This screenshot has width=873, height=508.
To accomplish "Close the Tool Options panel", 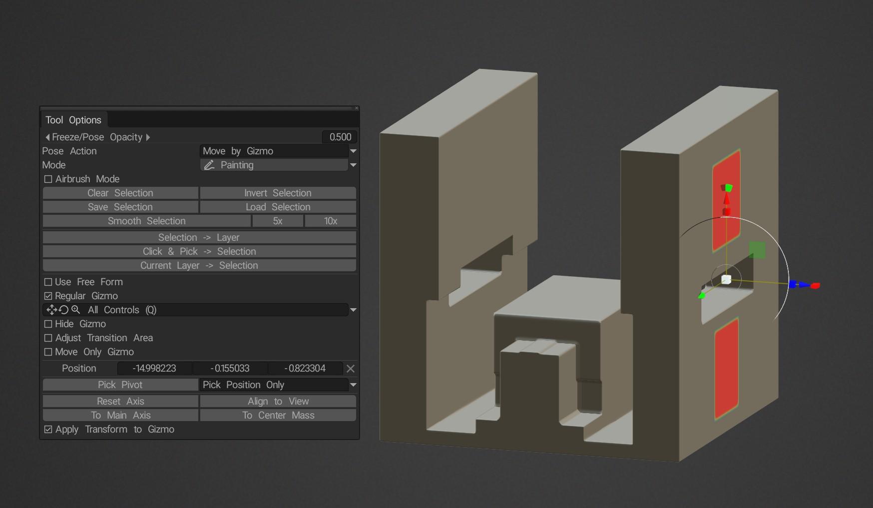I will point(357,108).
